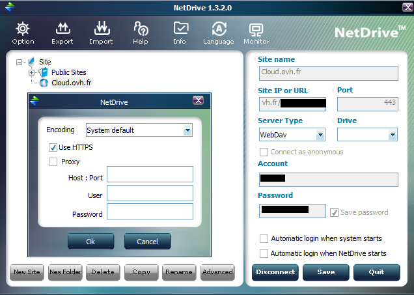Click the Port field showing 443
This screenshot has width=414, height=295.
pyautogui.click(x=368, y=104)
